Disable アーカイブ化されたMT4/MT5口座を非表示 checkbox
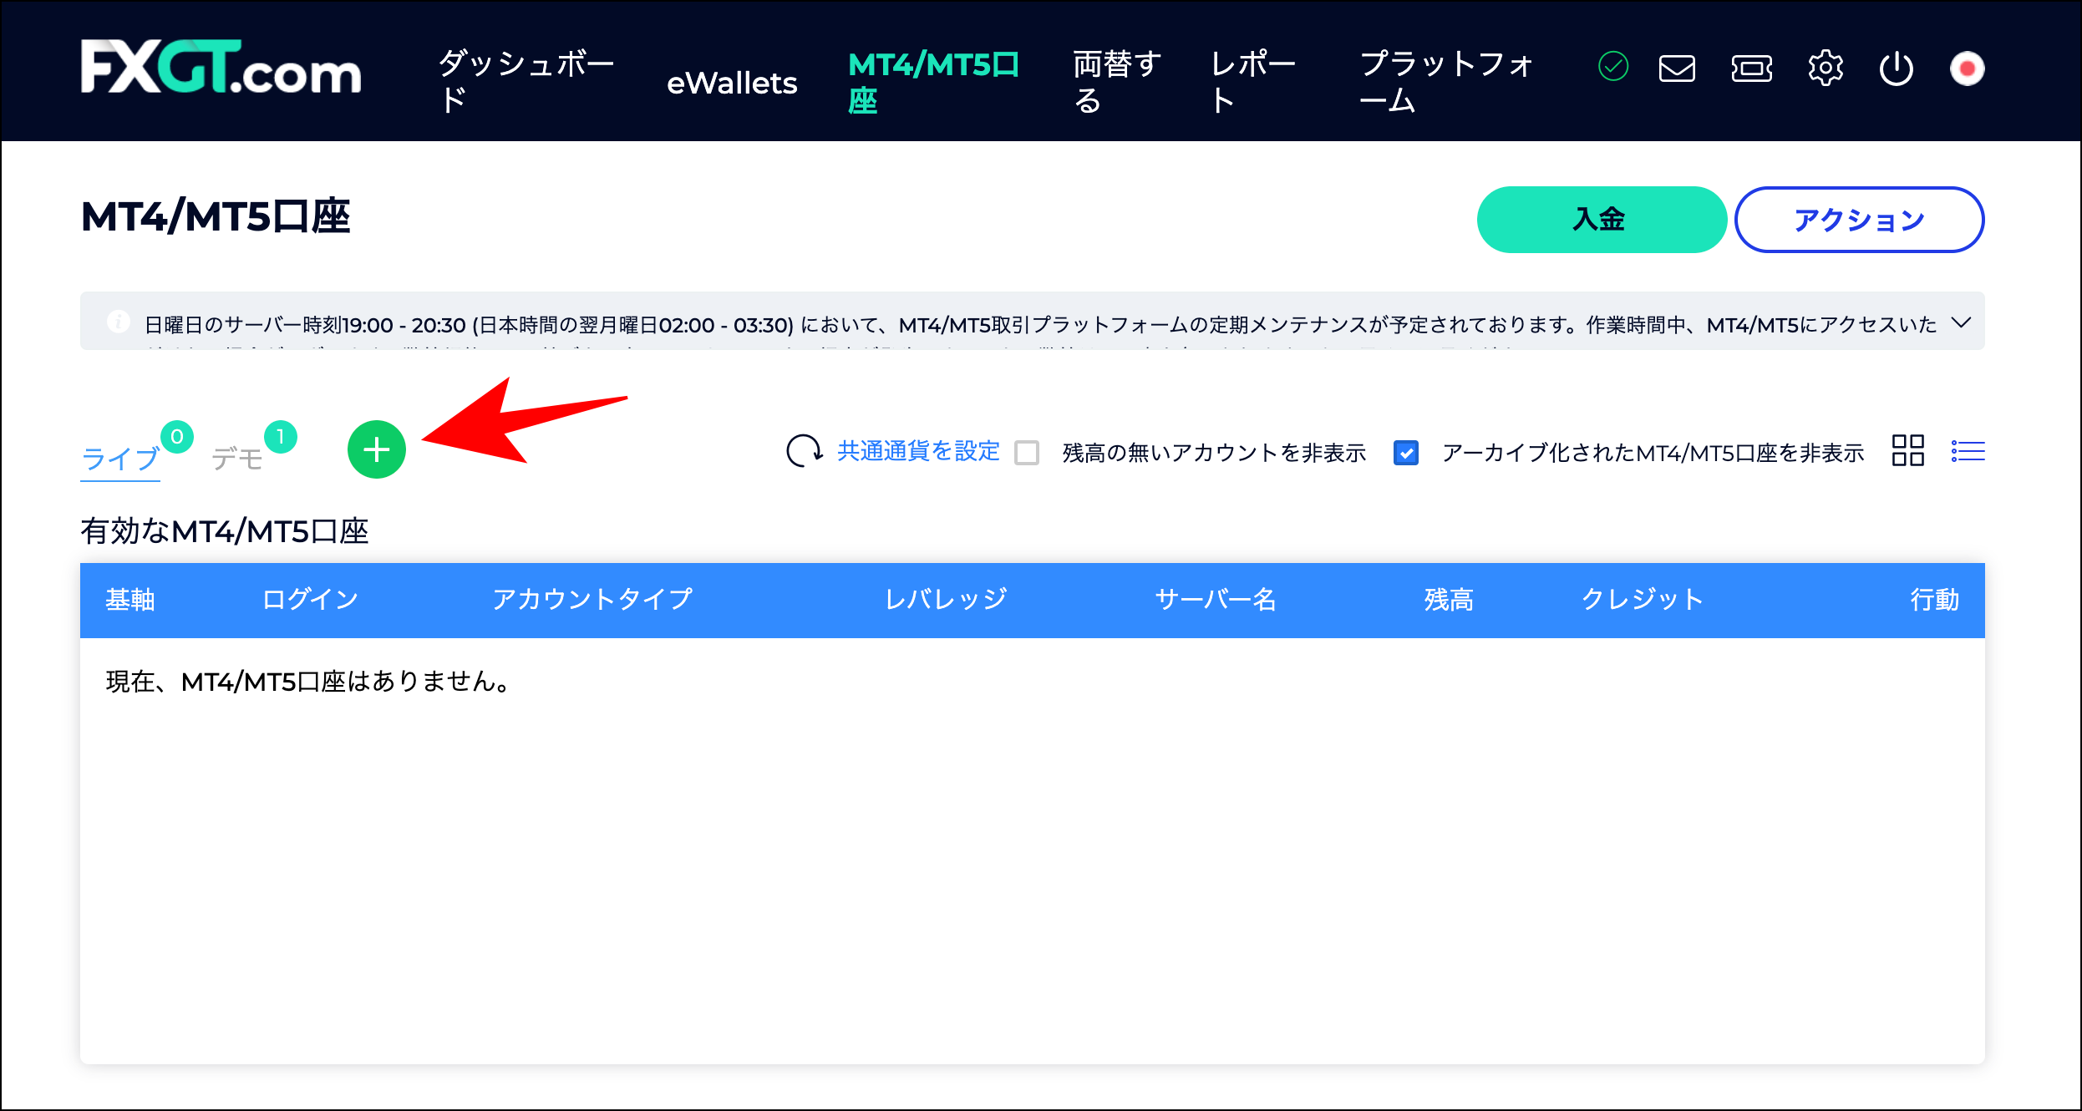This screenshot has height=1111, width=2082. [x=1407, y=452]
